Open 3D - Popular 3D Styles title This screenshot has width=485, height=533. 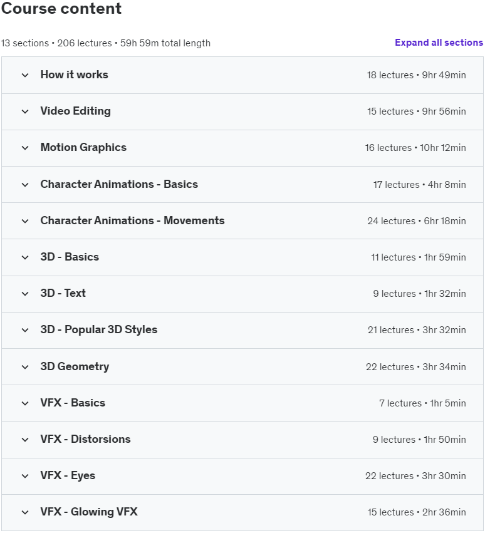click(98, 329)
